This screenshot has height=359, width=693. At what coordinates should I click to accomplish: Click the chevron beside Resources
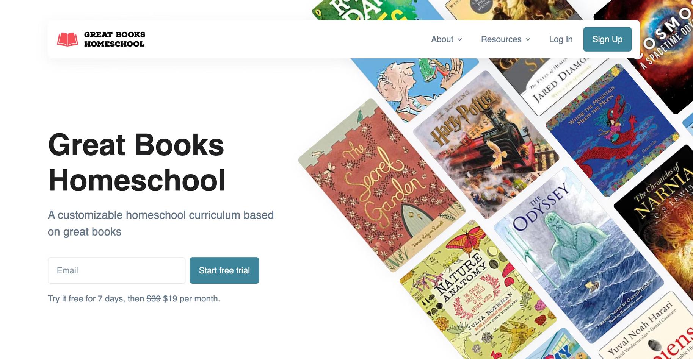pos(528,39)
